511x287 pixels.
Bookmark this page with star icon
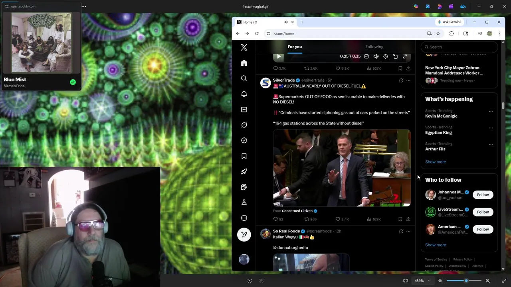pyautogui.click(x=438, y=33)
